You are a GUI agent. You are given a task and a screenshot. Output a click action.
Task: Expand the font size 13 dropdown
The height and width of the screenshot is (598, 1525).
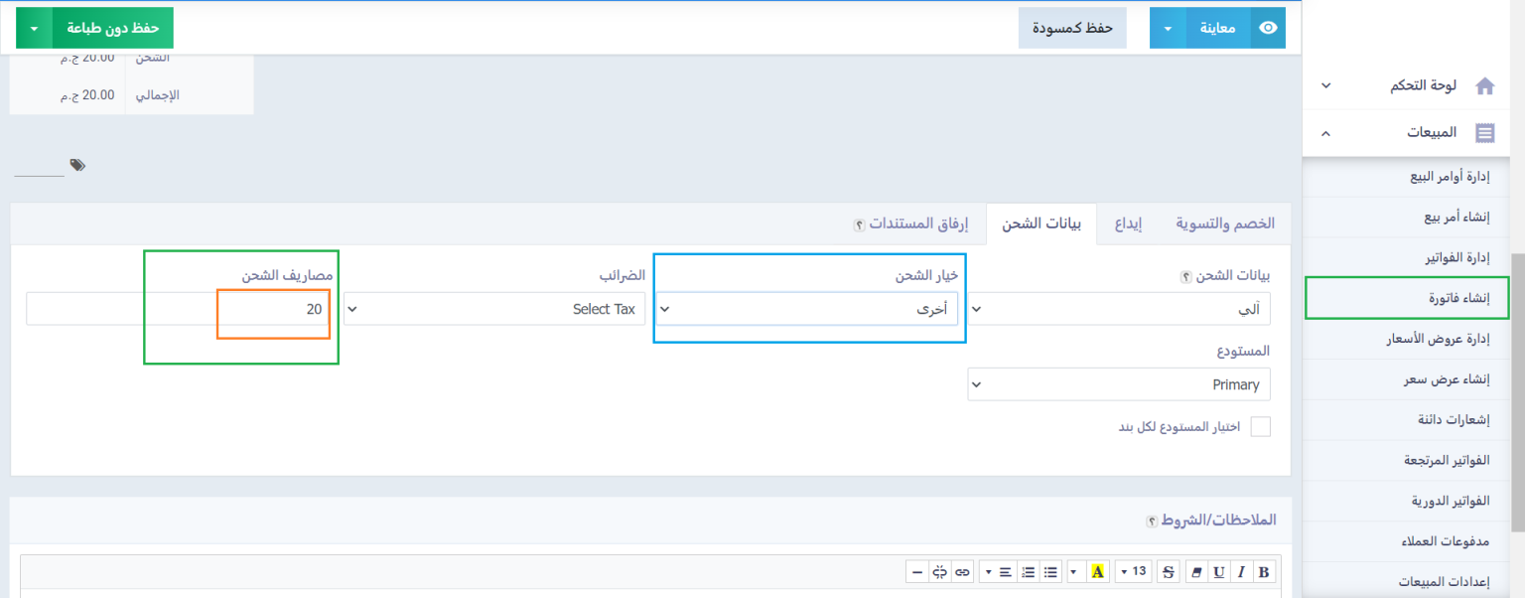point(1133,571)
